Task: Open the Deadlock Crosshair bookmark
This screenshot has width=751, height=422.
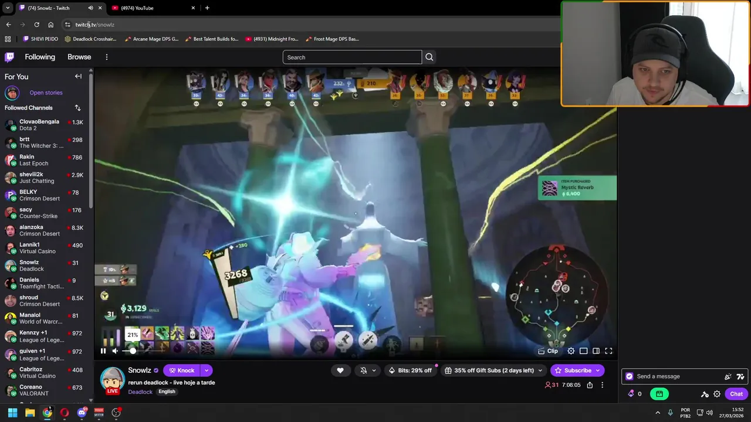Action: (90, 39)
